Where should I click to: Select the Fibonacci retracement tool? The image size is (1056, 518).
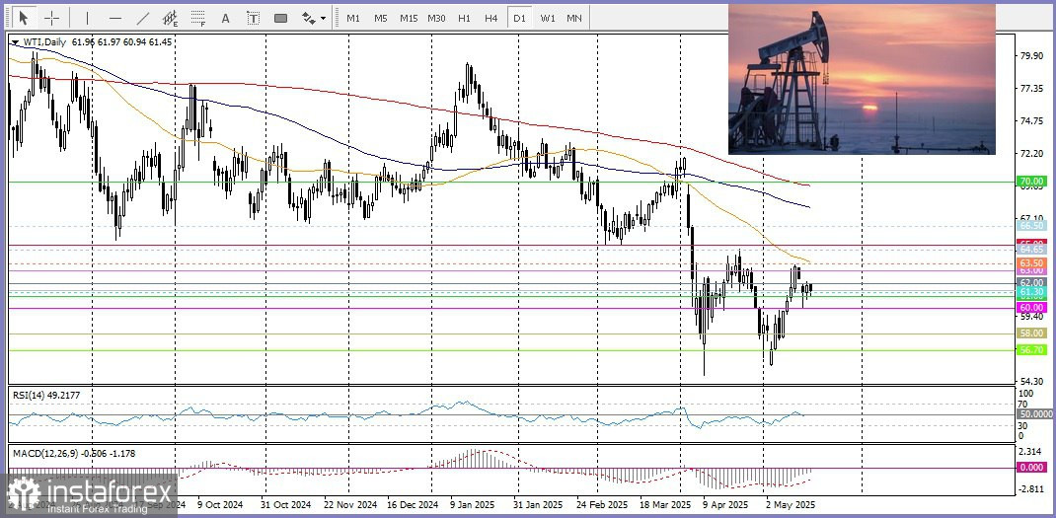[x=198, y=18]
